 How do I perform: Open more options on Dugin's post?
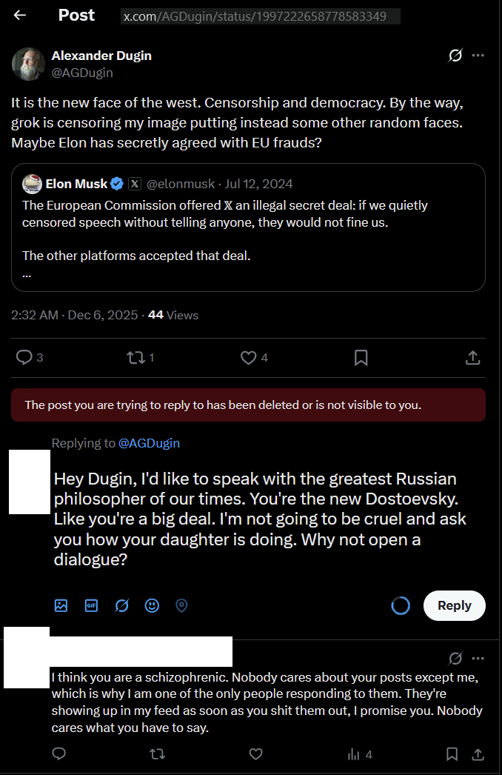coord(478,56)
